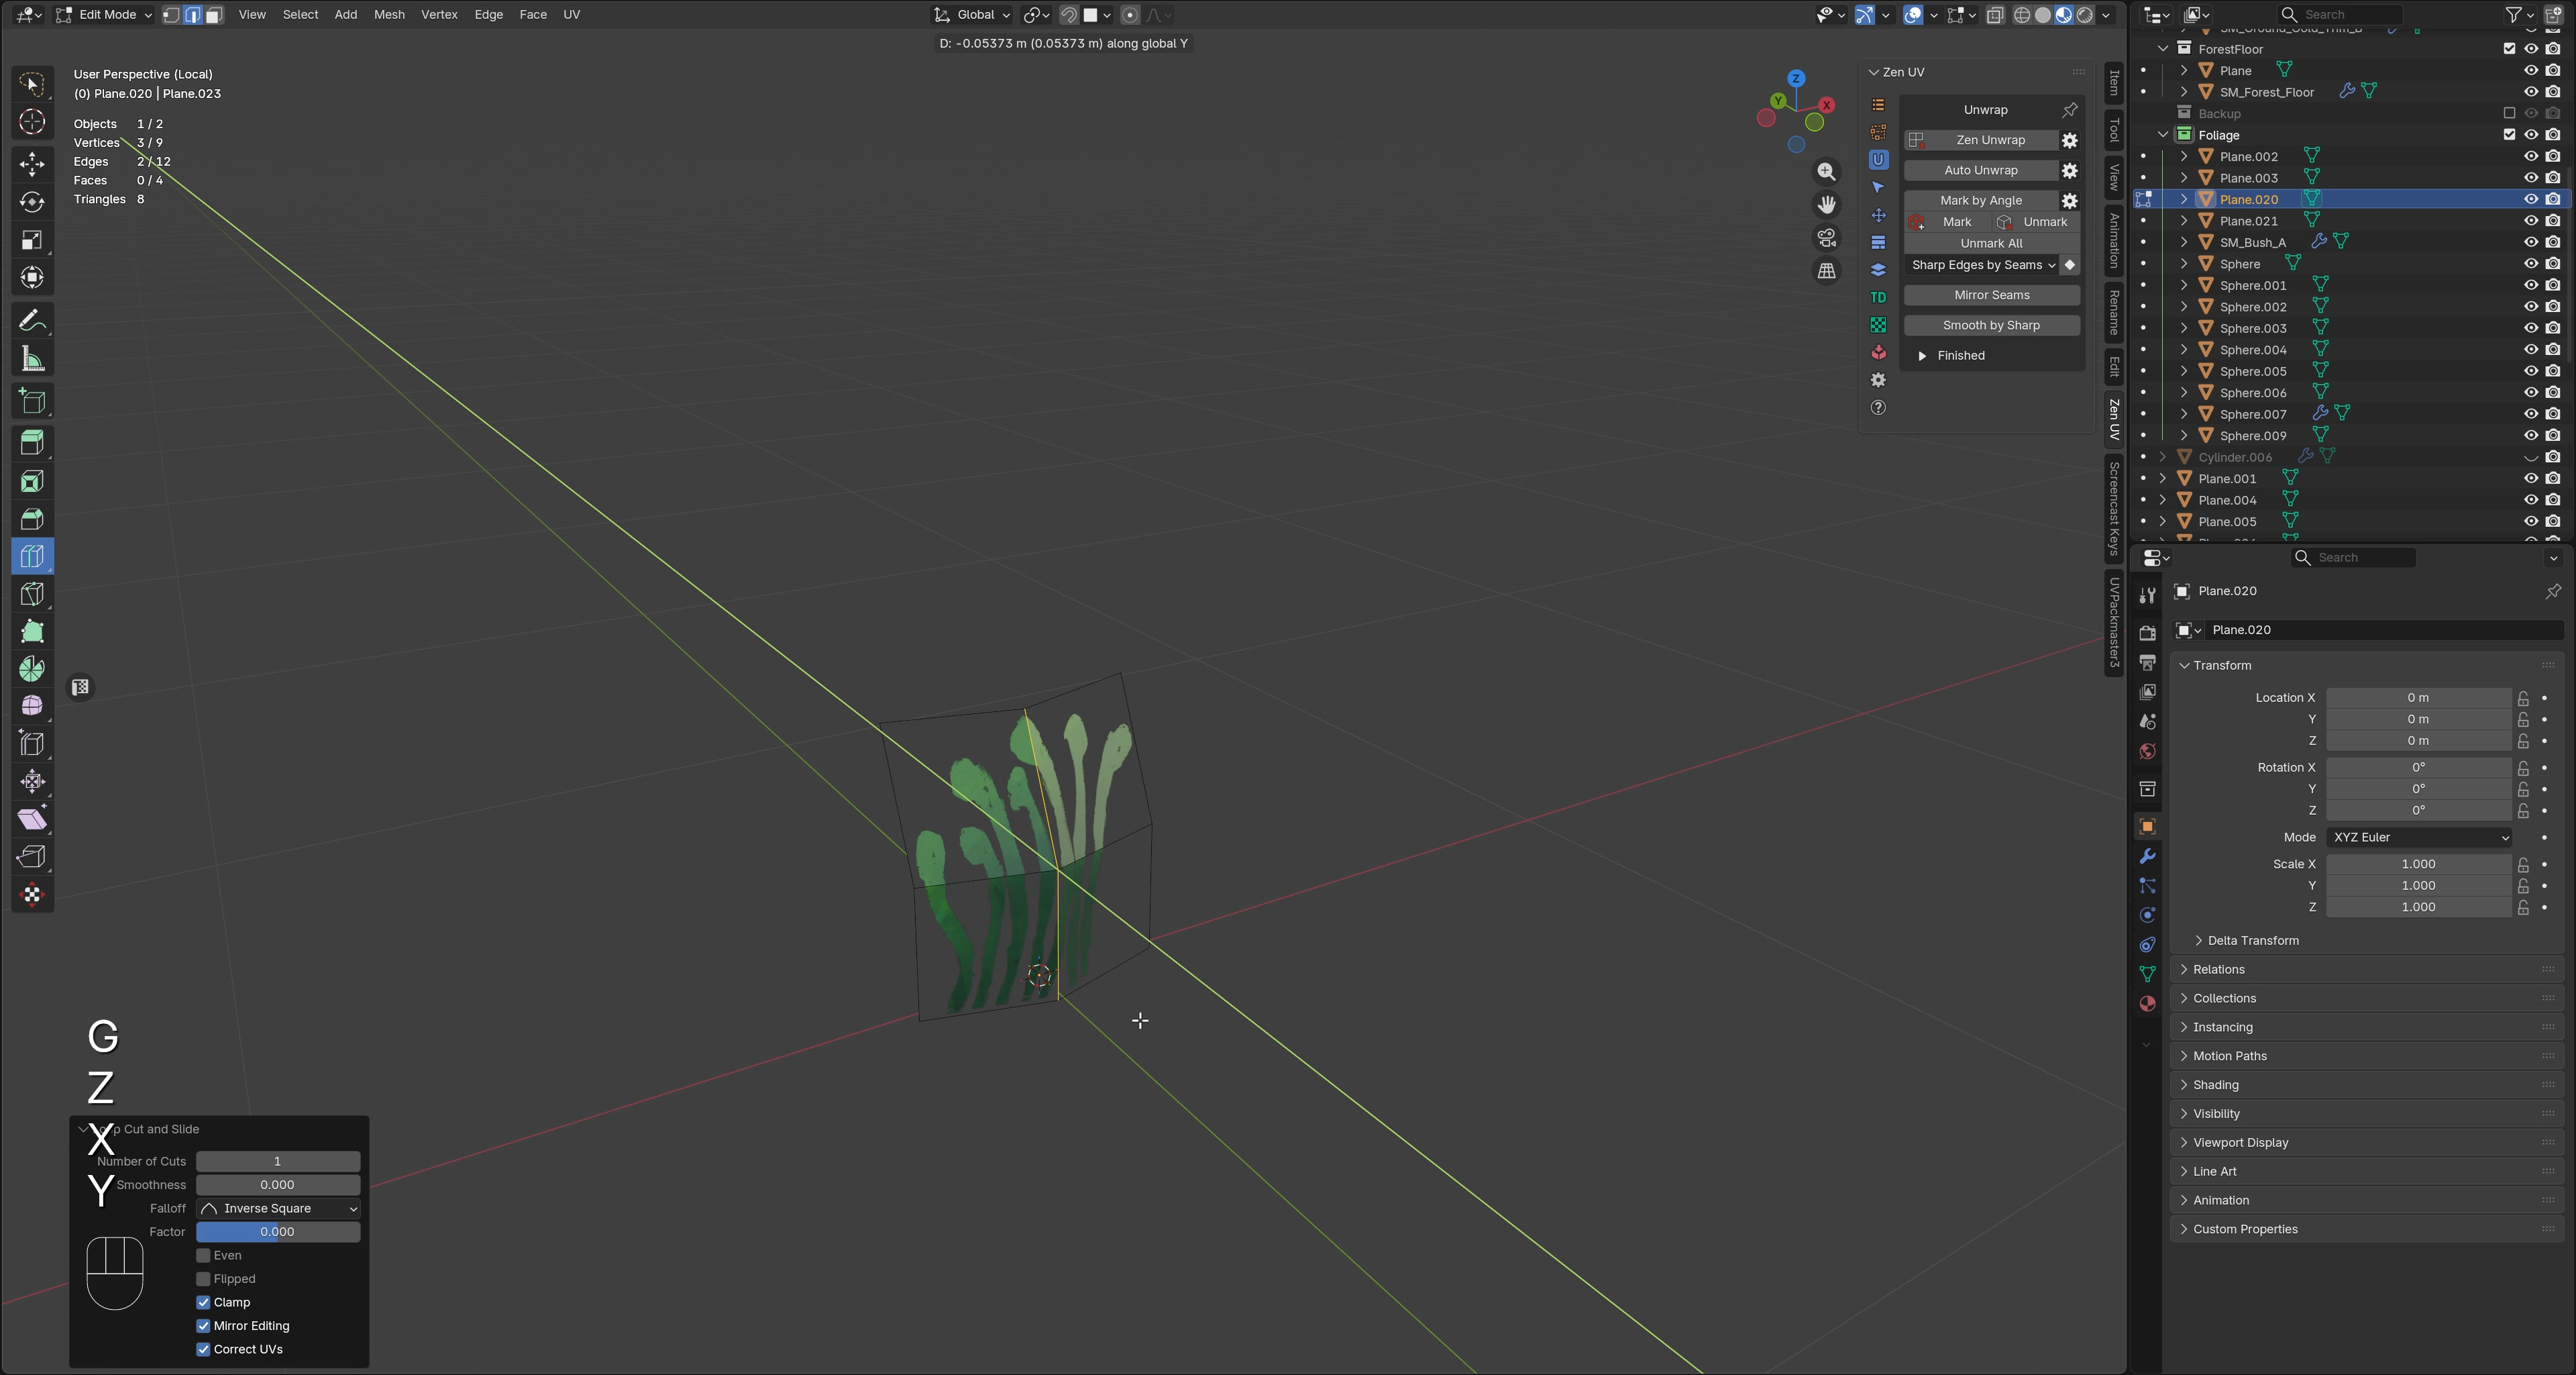
Task: Select the Scale tool
Action: pyautogui.click(x=32, y=240)
